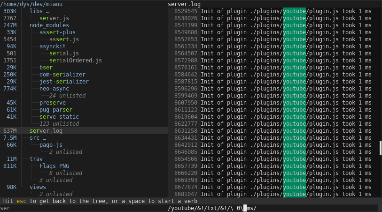Click log line number 8654566
The height and width of the screenshot is (212, 382).
point(186,159)
